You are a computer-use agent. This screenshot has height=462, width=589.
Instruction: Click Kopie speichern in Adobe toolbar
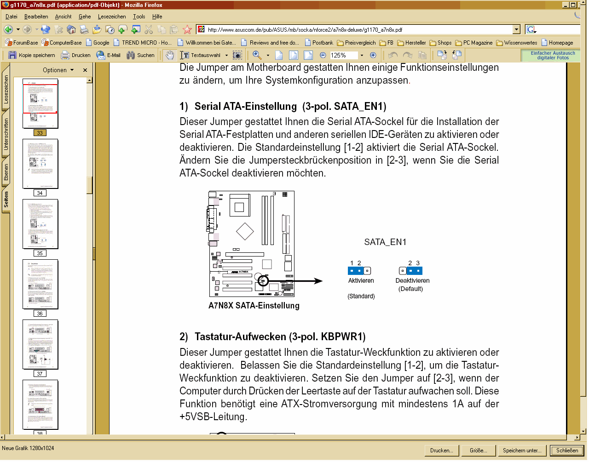(31, 55)
